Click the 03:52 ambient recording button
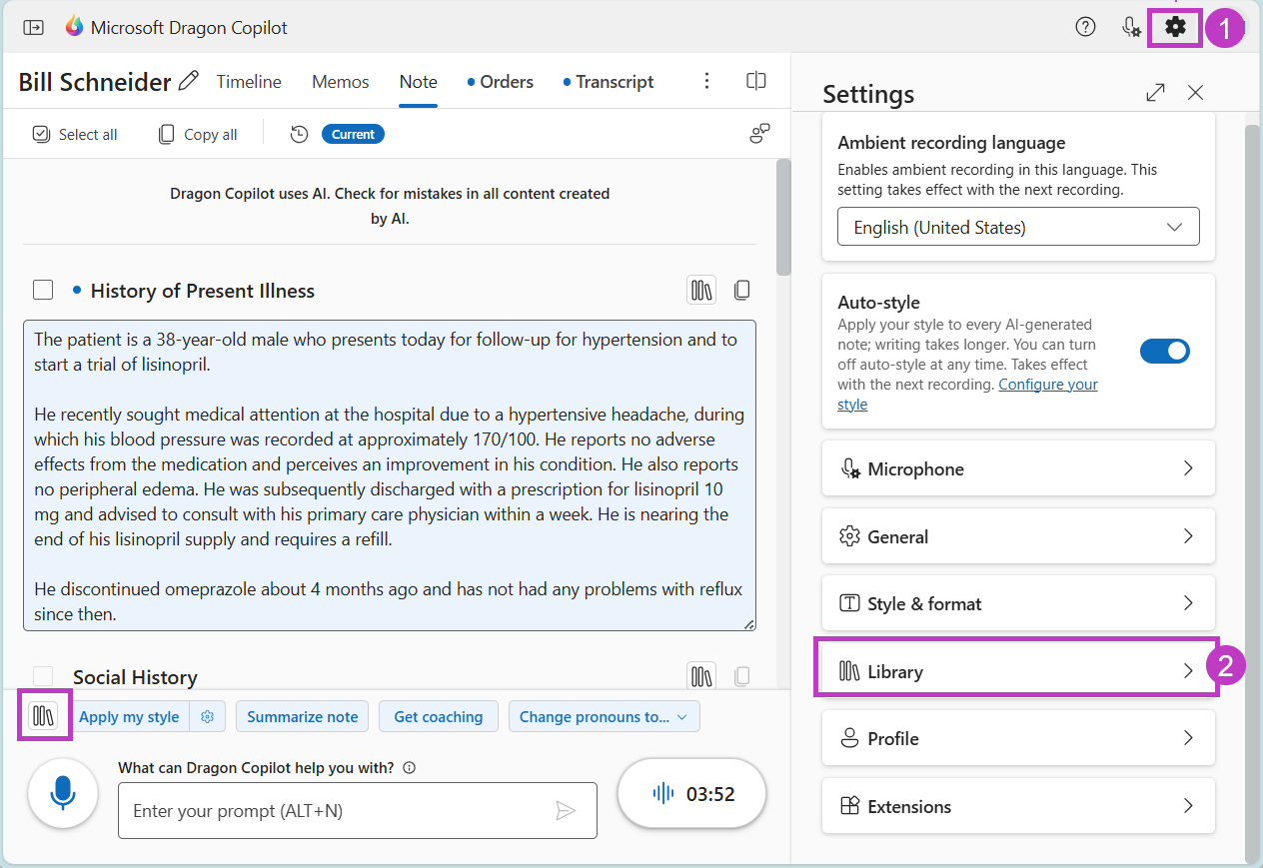The height and width of the screenshot is (868, 1263). (x=692, y=794)
